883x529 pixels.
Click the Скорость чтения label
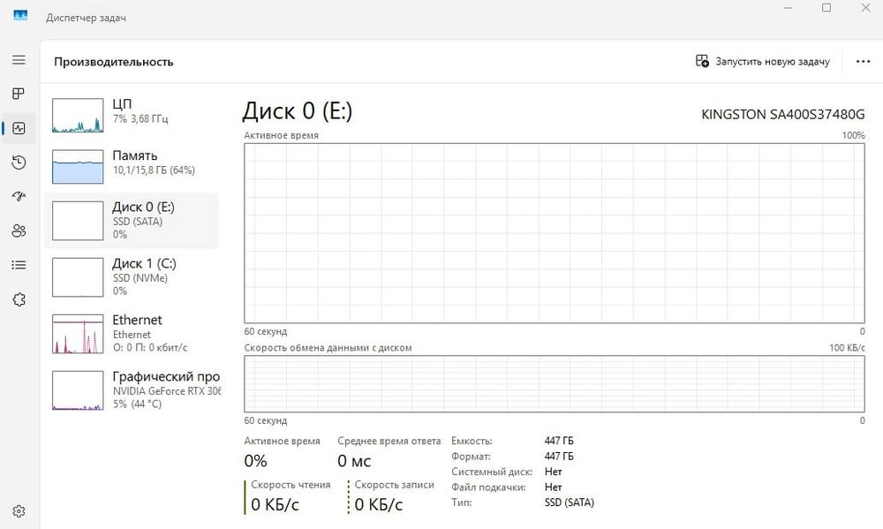[x=291, y=485]
